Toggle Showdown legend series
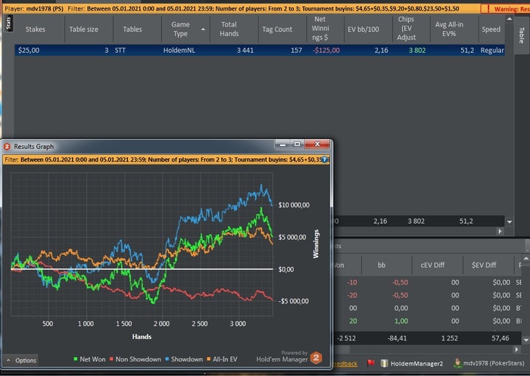Image resolution: width=530 pixels, height=376 pixels. pyautogui.click(x=184, y=359)
